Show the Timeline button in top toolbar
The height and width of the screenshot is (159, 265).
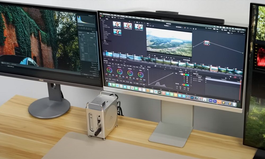click(x=208, y=28)
